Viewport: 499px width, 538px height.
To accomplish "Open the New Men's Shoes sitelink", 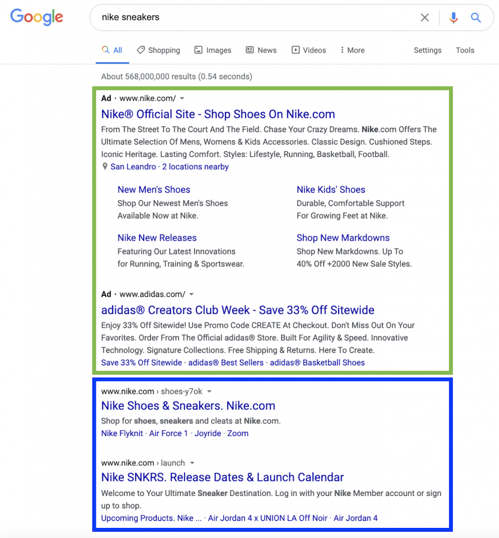I will coord(154,190).
